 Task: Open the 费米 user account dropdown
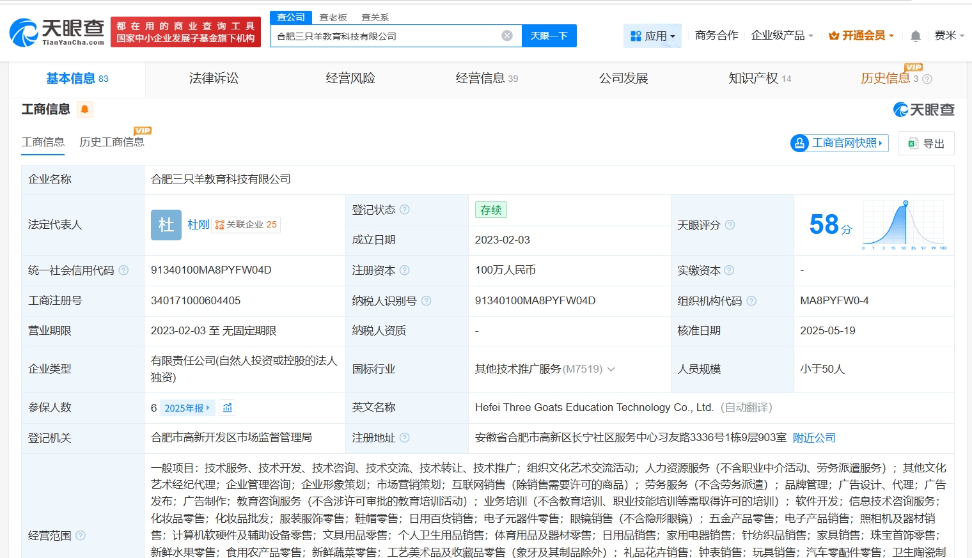pyautogui.click(x=949, y=36)
